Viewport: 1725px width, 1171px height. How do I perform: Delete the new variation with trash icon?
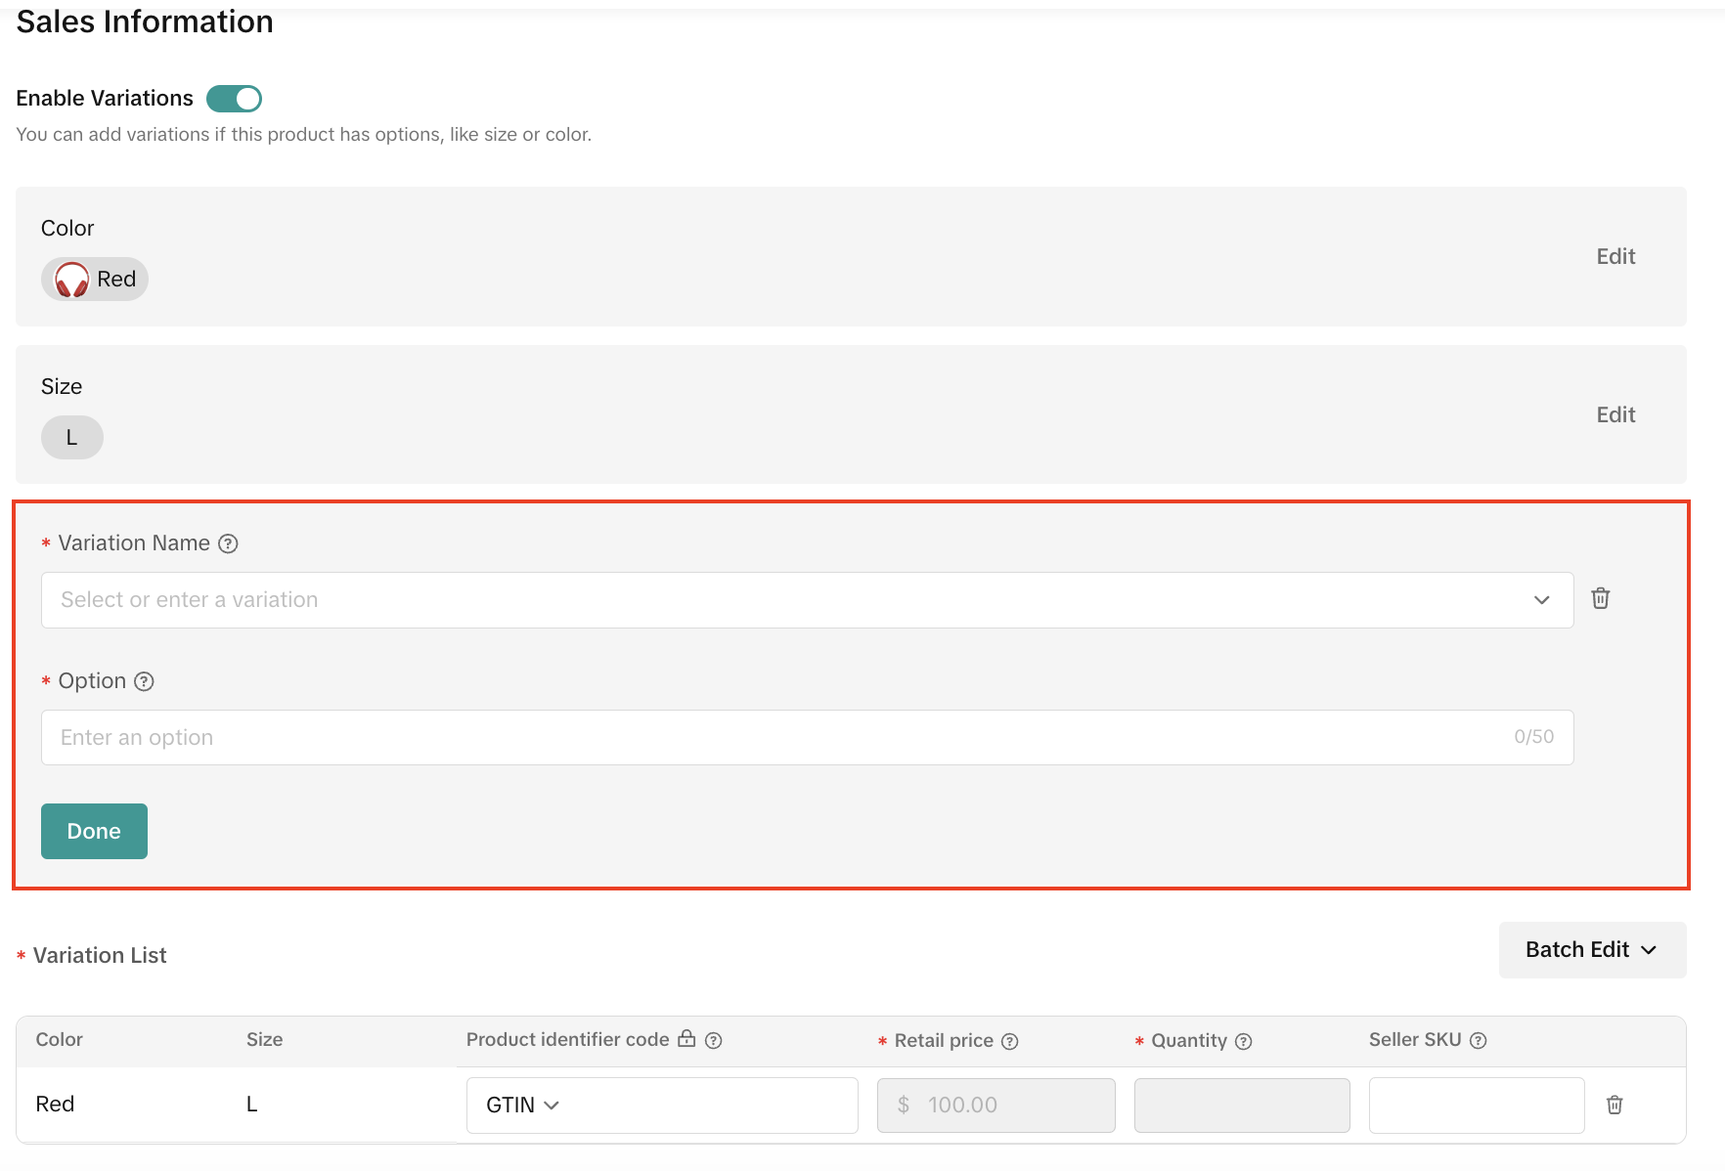tap(1600, 598)
